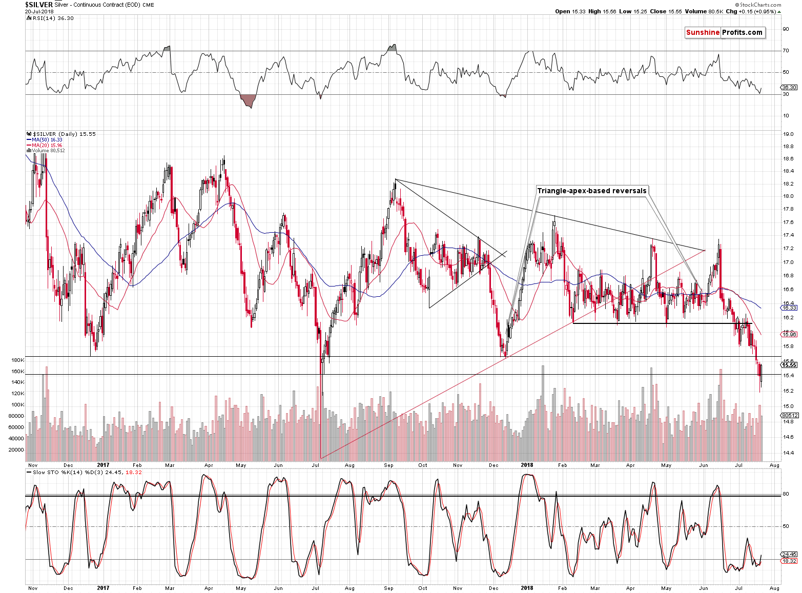Click the 'MA(20) 15.96' legend text
Image resolution: width=802 pixels, height=593 pixels.
click(47, 146)
